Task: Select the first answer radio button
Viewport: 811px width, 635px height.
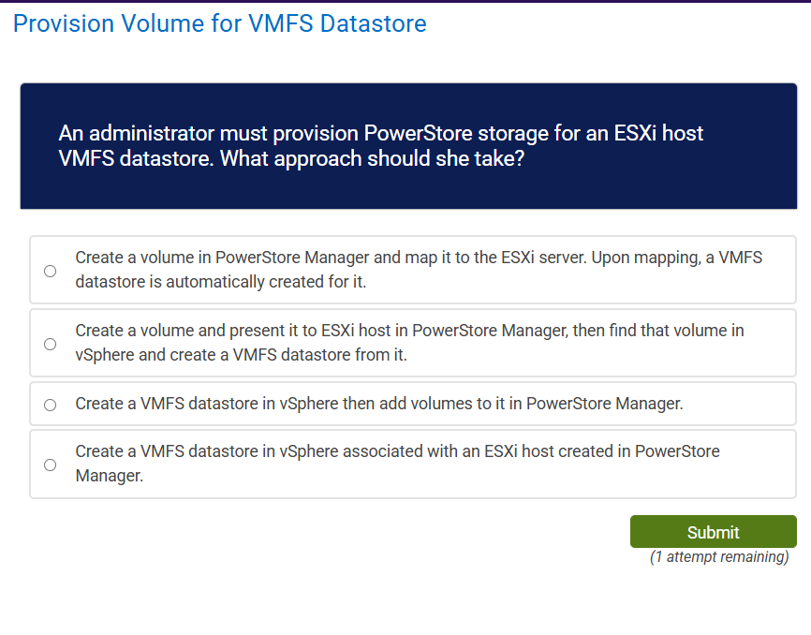Action: (x=50, y=271)
